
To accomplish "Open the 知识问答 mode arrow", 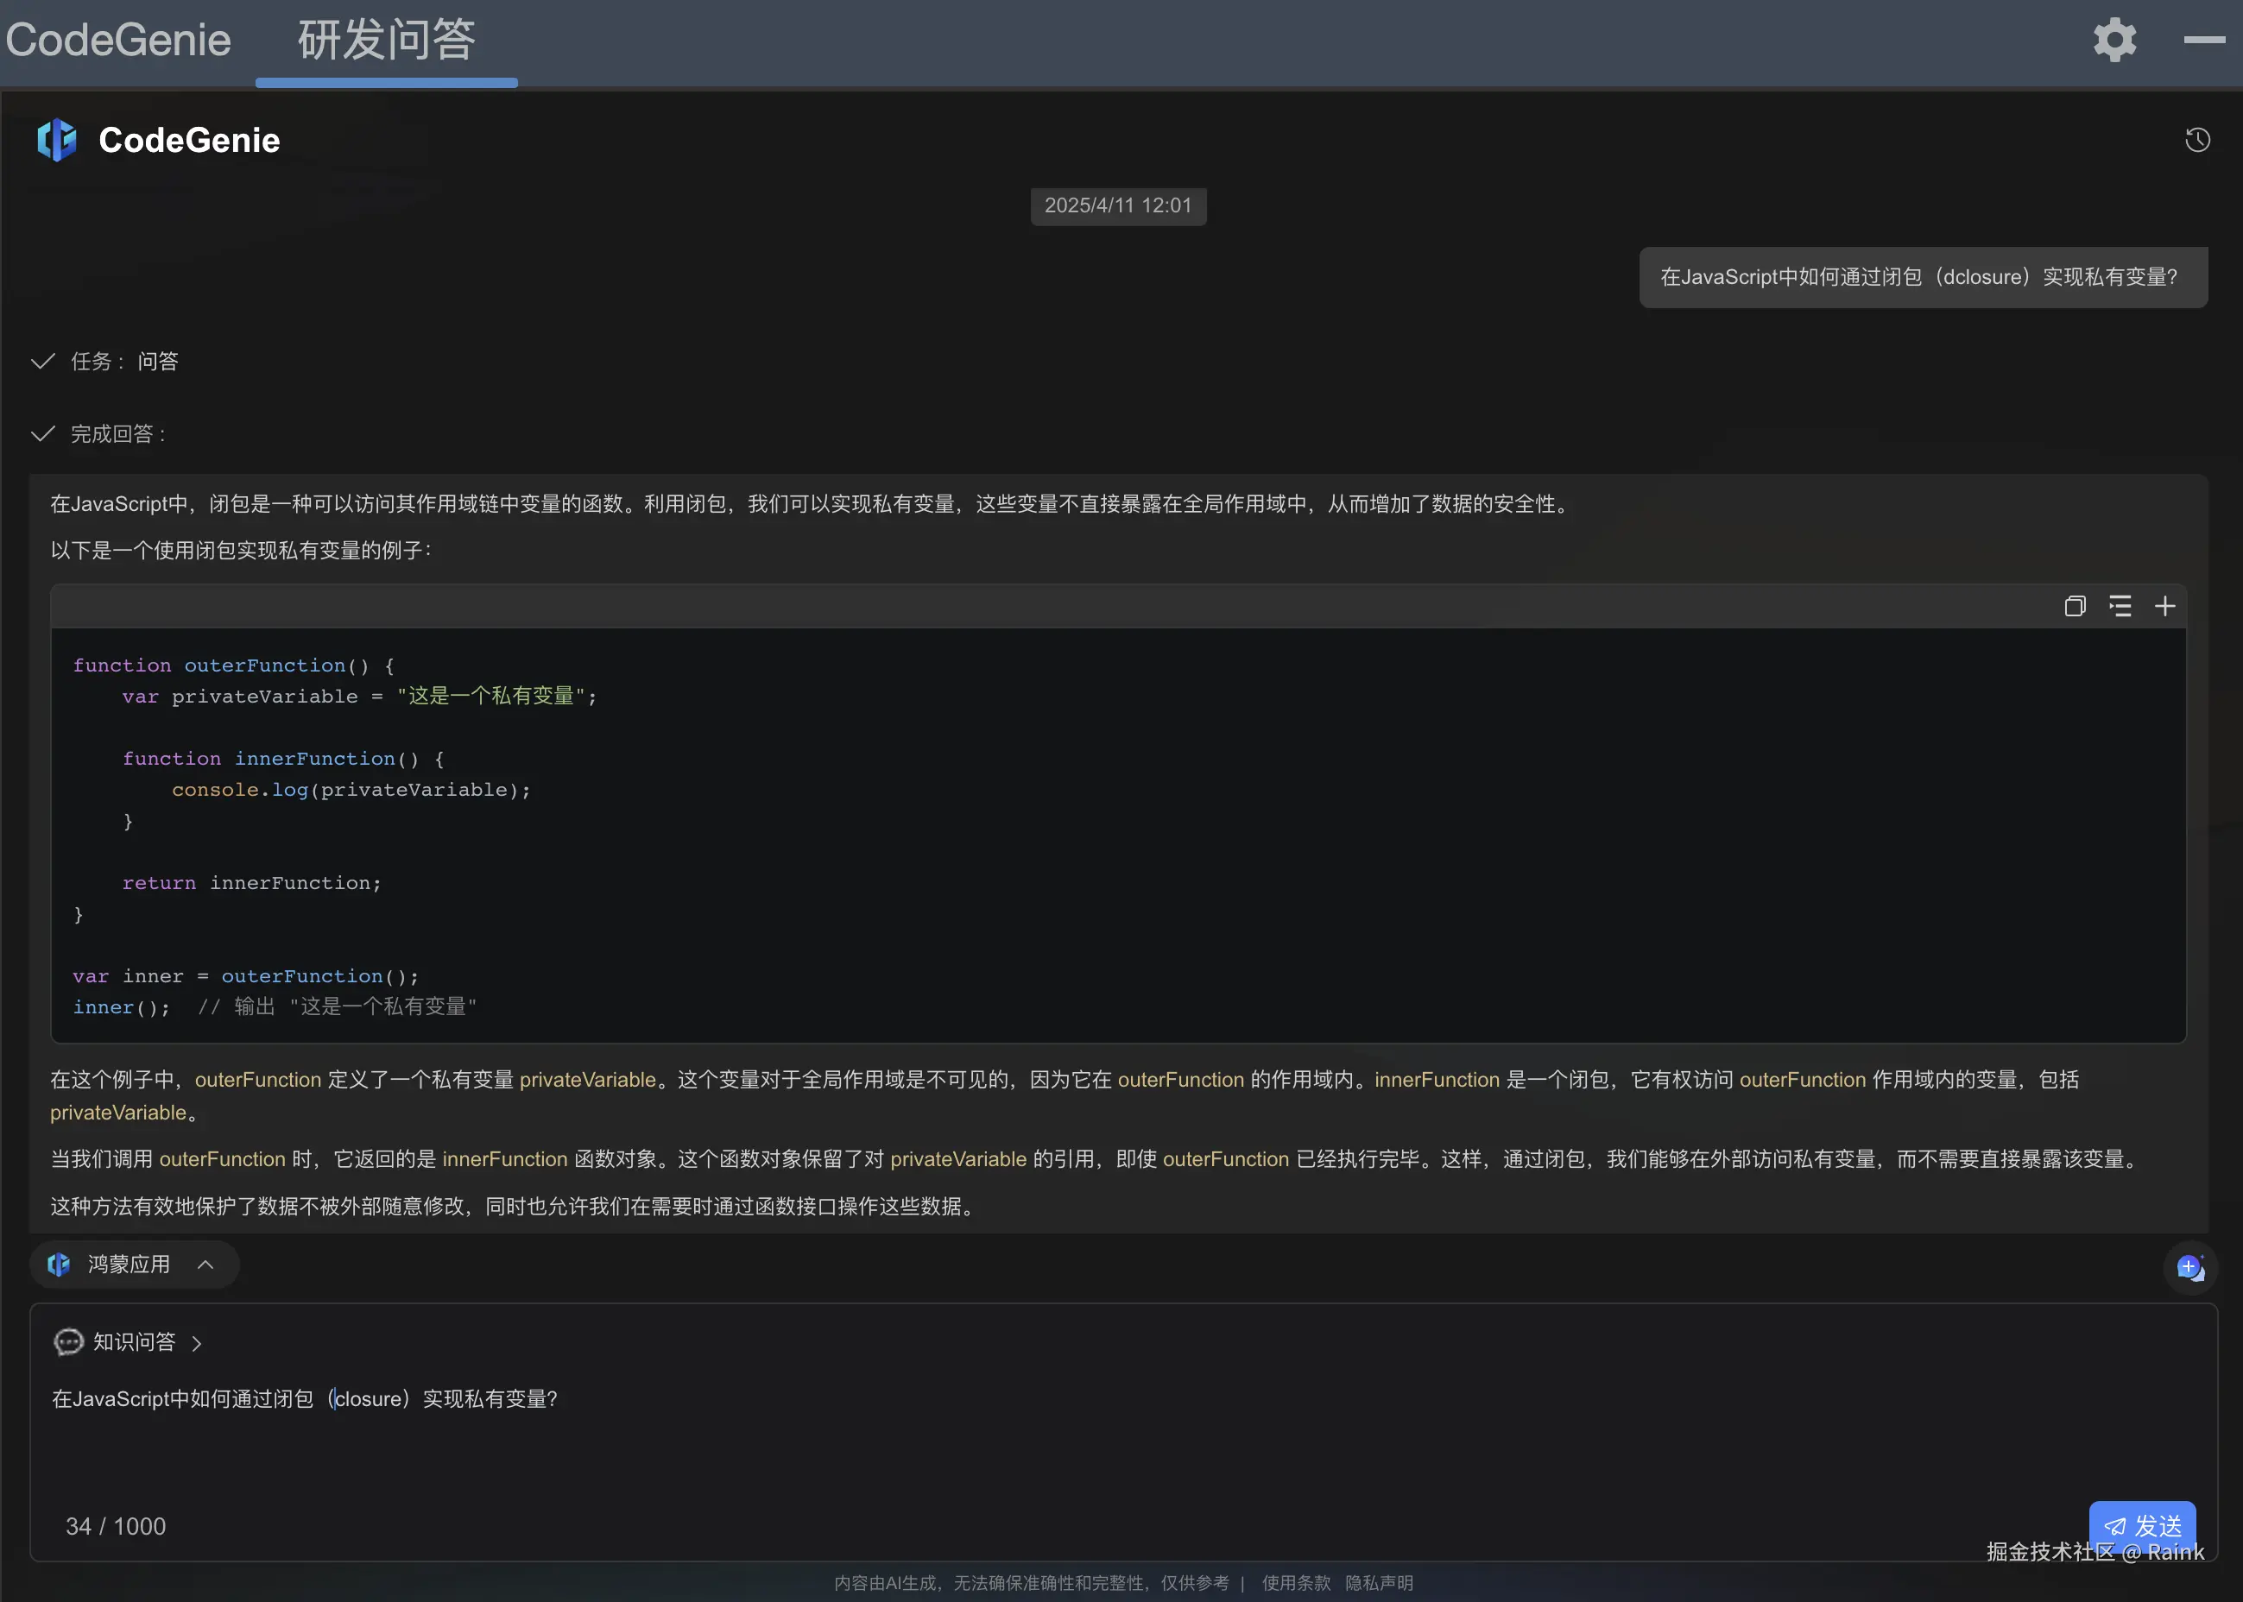I will 196,1344.
